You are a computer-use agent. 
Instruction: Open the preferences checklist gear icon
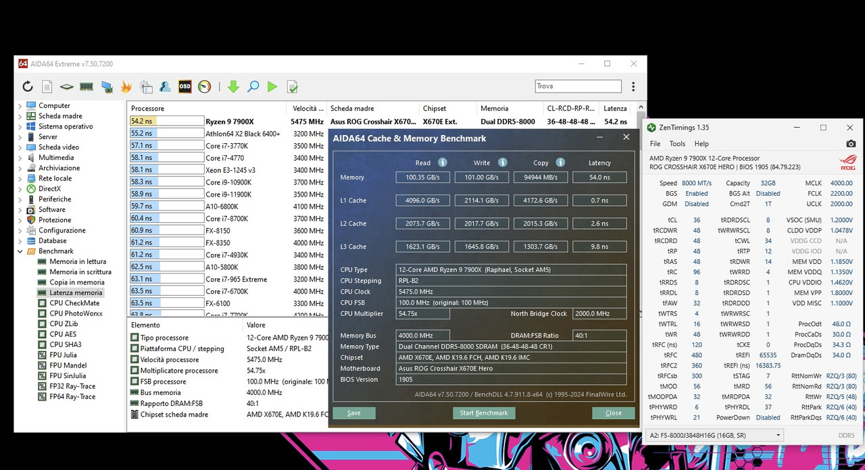(146, 86)
